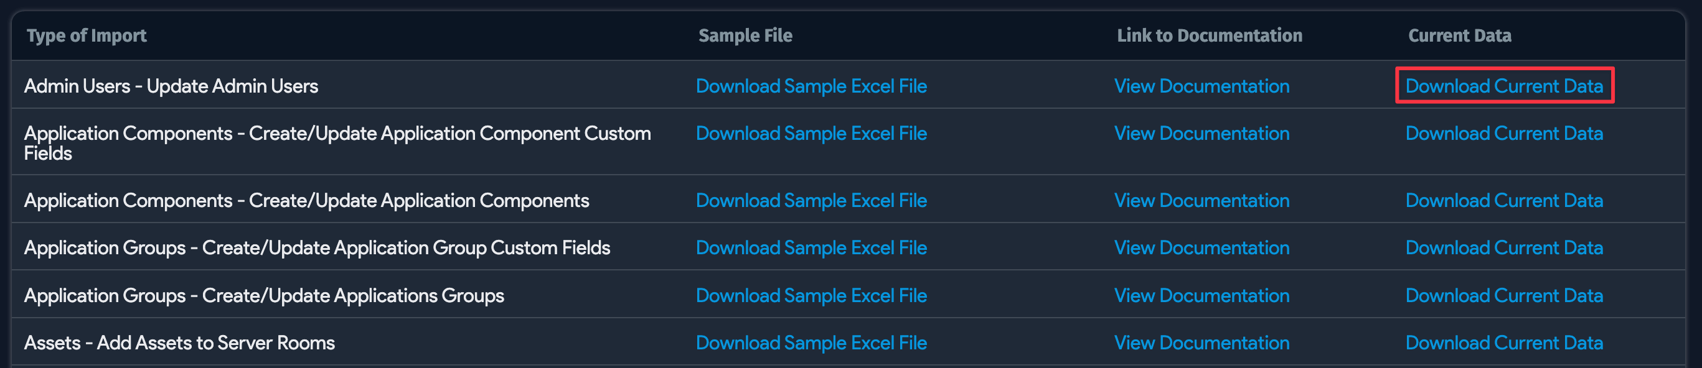Screen dimensions: 1702x368
Task: View Documentation for Create/Update Applications Groups
Action: pyautogui.click(x=1201, y=295)
